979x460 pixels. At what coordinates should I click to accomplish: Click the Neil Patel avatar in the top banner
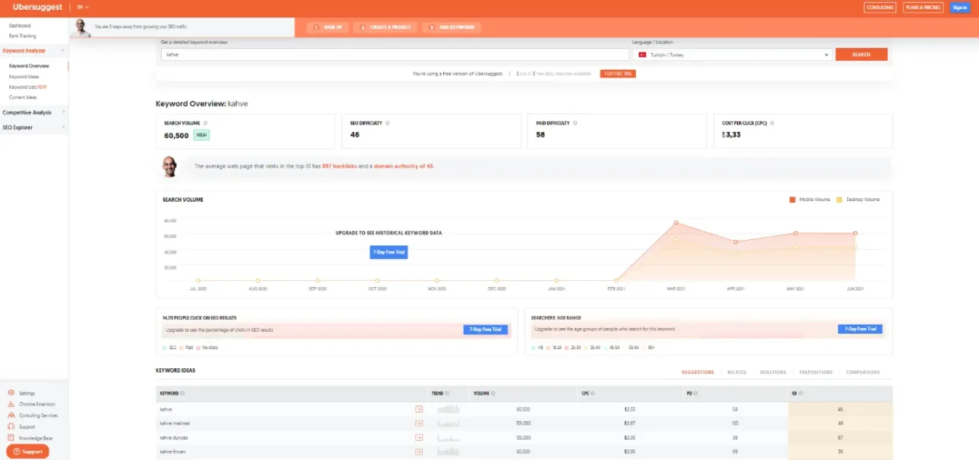[81, 27]
